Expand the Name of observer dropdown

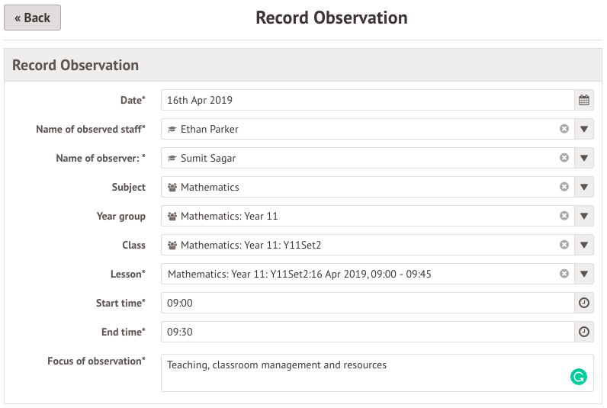point(583,158)
